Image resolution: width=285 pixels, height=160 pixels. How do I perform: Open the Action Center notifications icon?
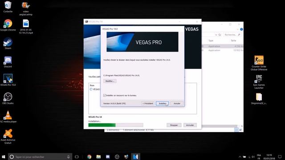click(280, 157)
